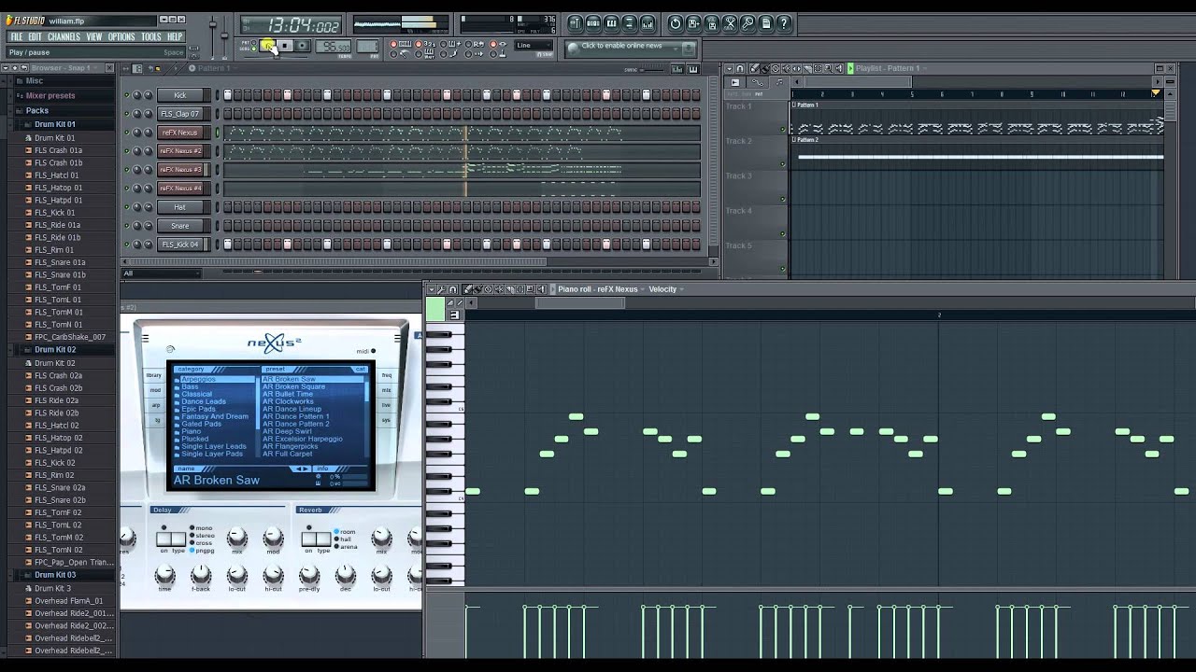Click the Hat channel button
Viewport: 1196px width, 672px height.
[x=180, y=207]
